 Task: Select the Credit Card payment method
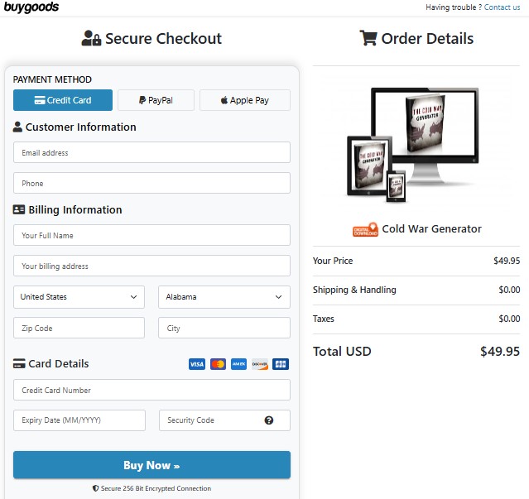coord(63,100)
